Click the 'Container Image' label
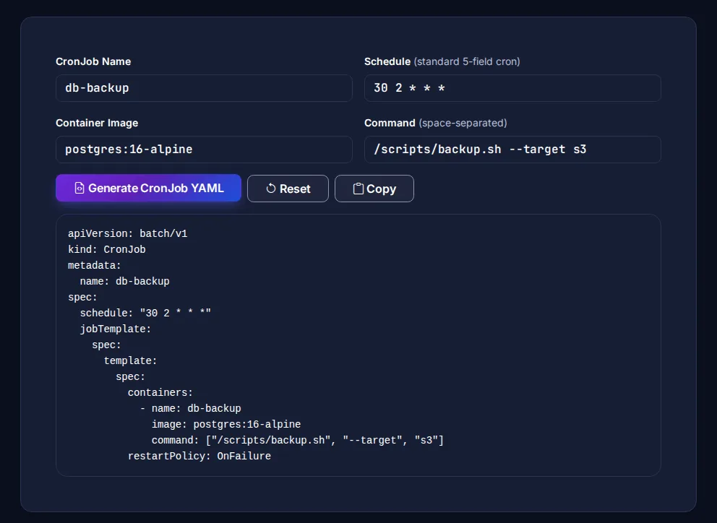717x523 pixels. click(97, 123)
